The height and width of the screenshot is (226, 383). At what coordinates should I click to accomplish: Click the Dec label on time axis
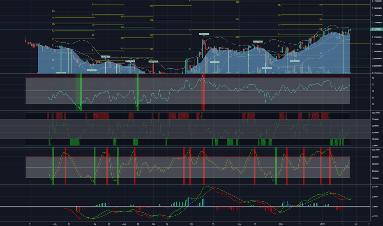click(x=281, y=224)
